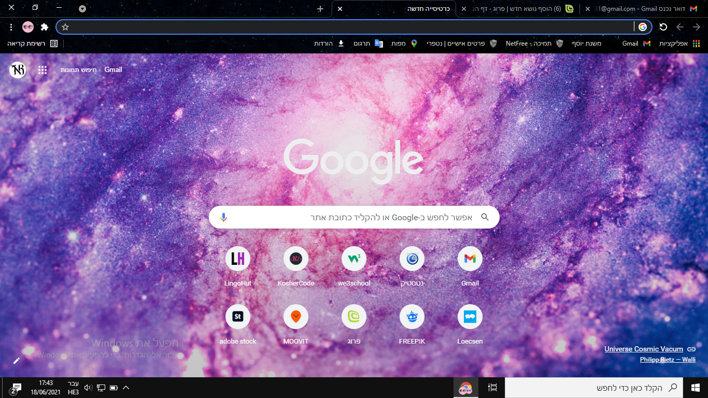Click the browser forward arrow

680,27
